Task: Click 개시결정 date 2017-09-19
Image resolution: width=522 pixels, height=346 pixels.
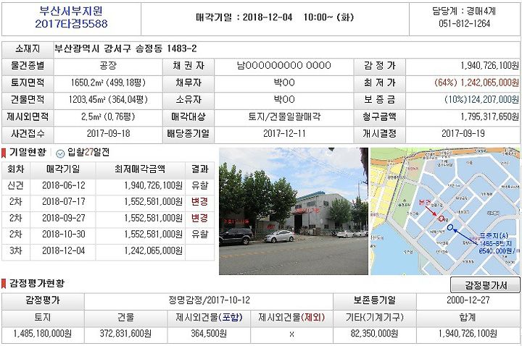Action: coord(463,134)
